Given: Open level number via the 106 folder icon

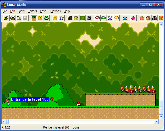Looking at the screenshot, I should coord(19,18).
